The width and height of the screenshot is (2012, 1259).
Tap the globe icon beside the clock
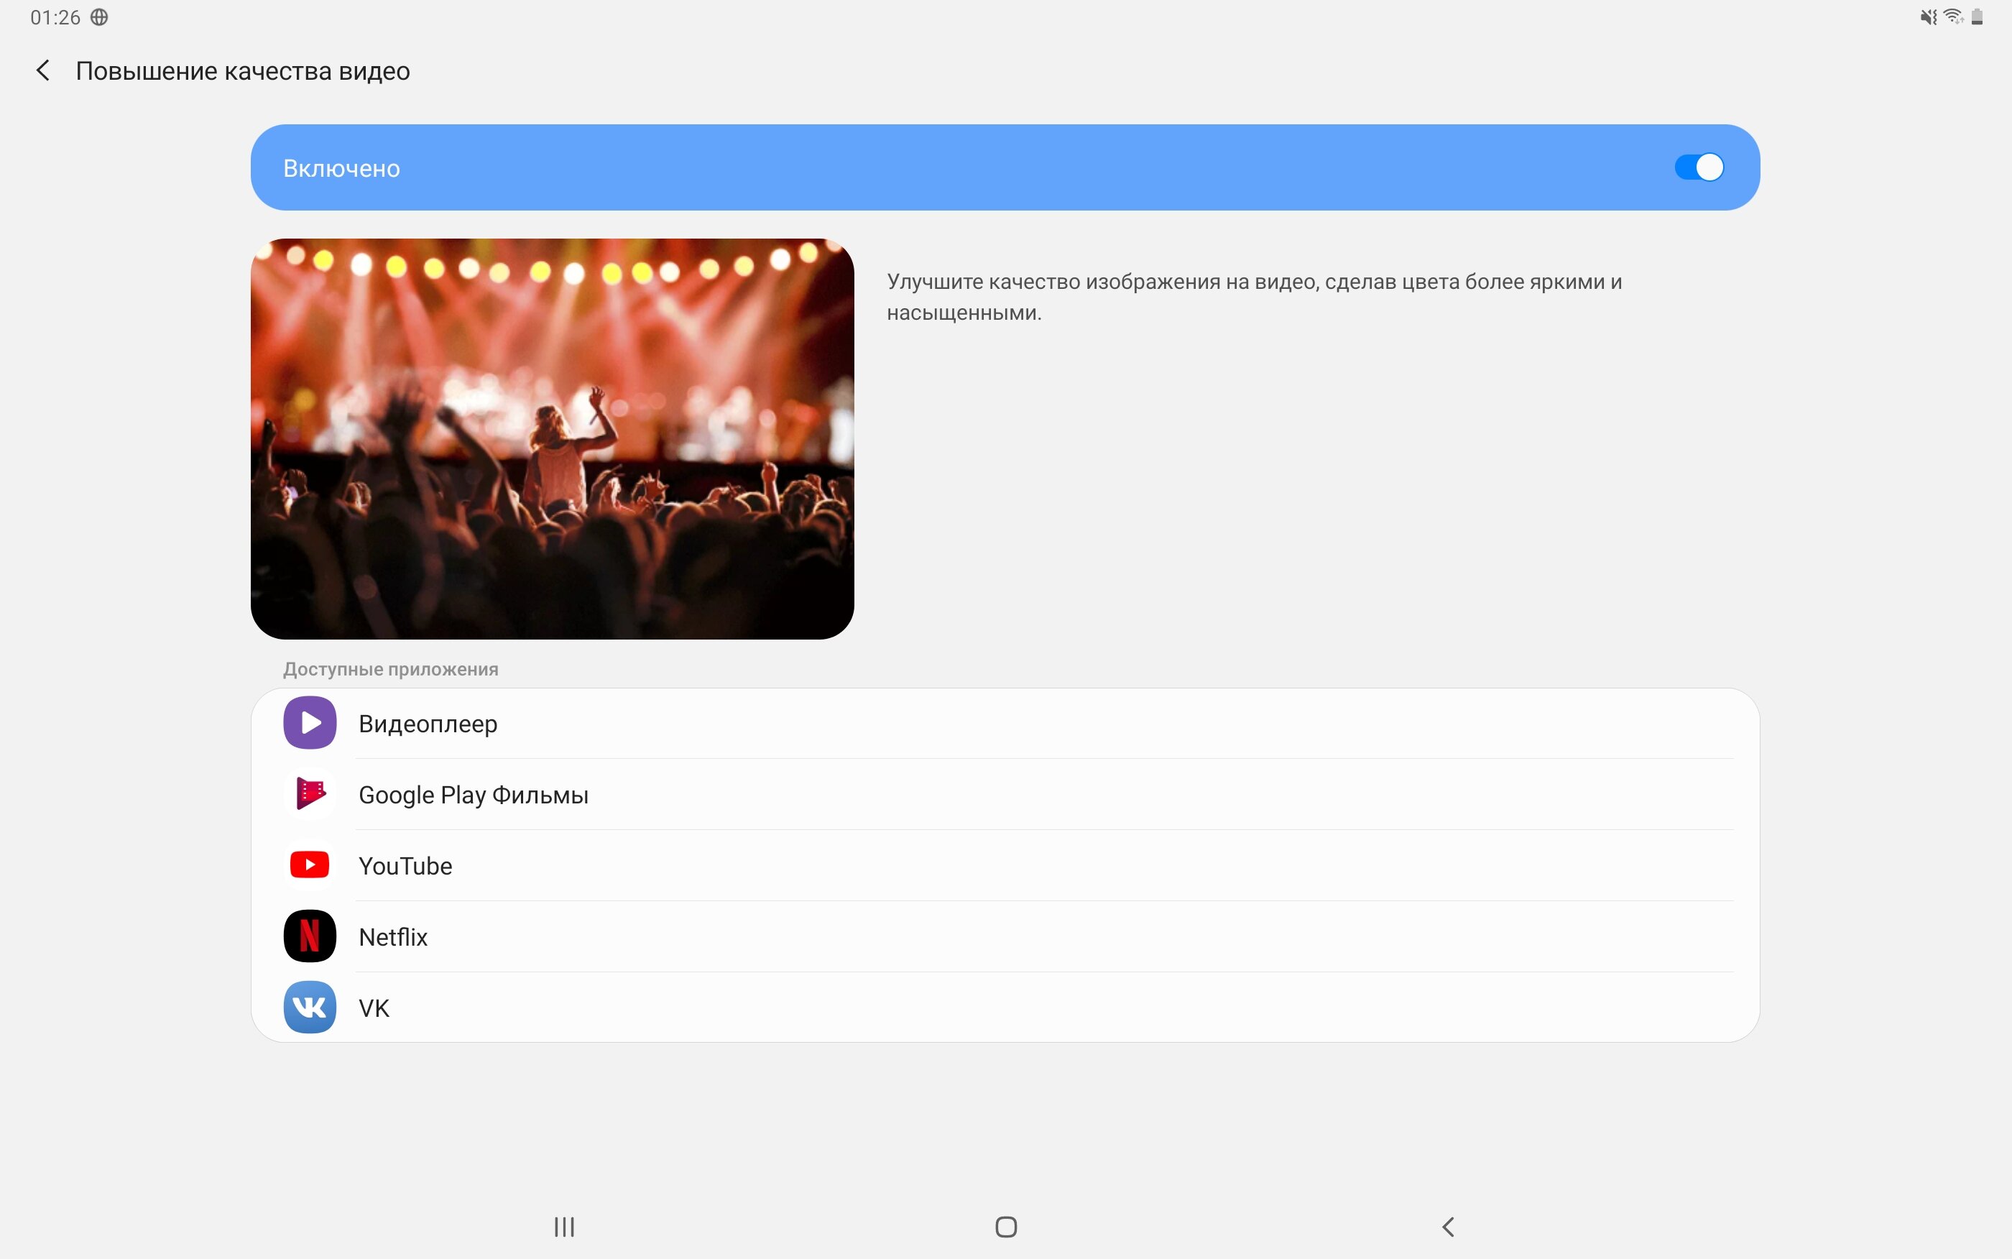point(99,17)
